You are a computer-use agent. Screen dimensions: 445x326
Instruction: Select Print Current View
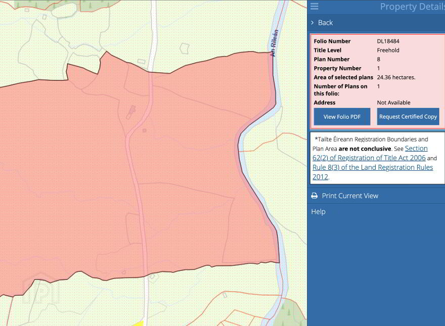coord(350,196)
